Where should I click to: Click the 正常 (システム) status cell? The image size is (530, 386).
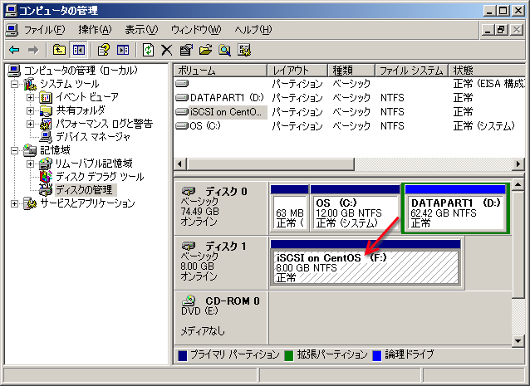483,126
